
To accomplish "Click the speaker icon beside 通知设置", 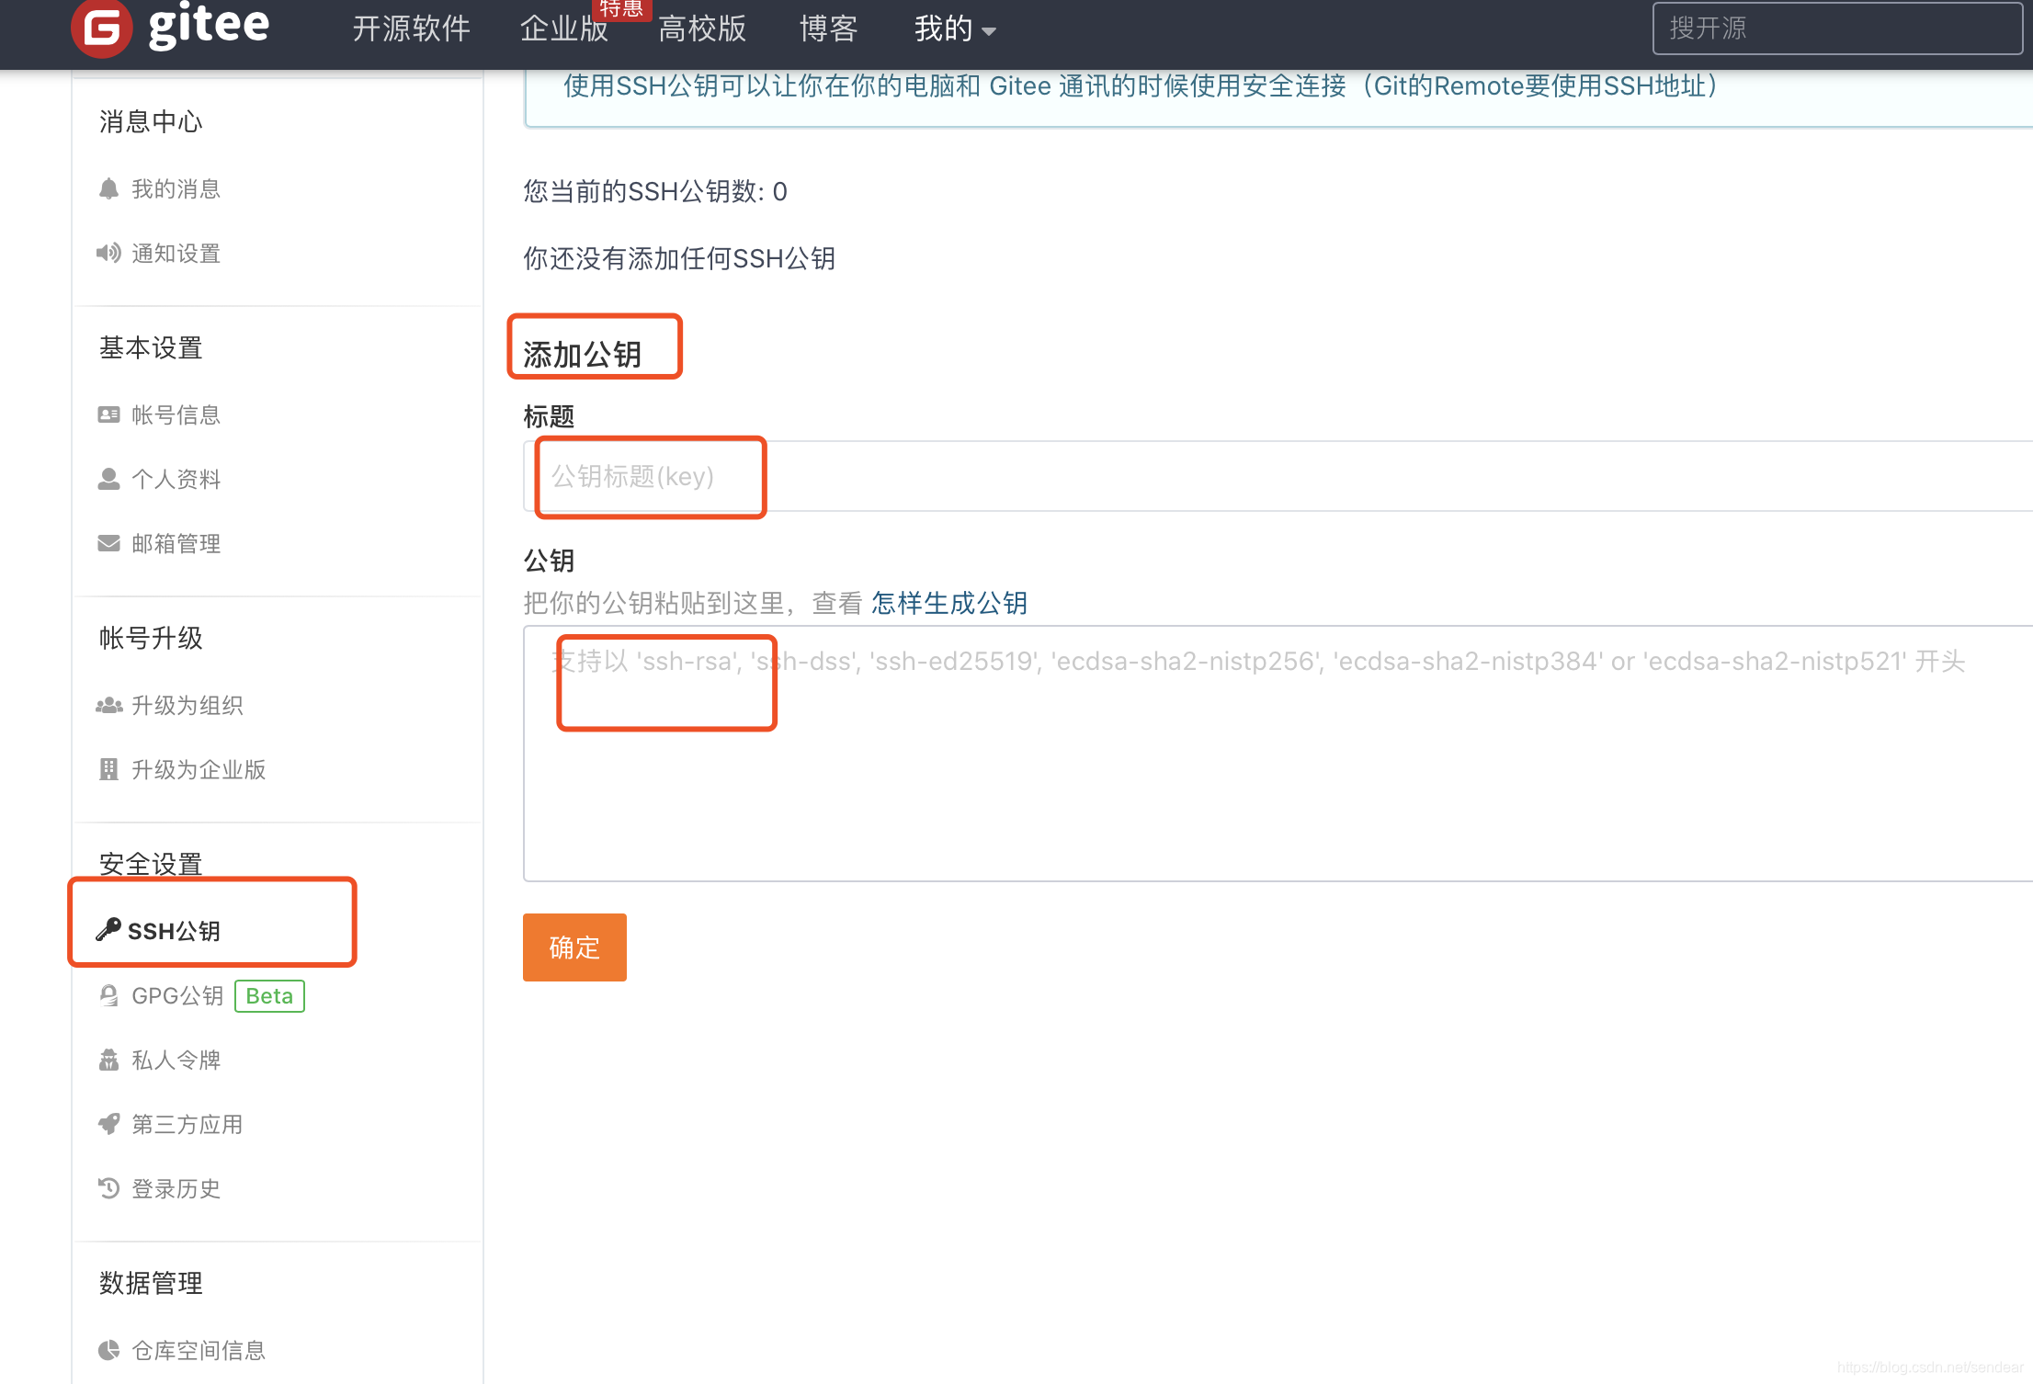I will pos(108,253).
